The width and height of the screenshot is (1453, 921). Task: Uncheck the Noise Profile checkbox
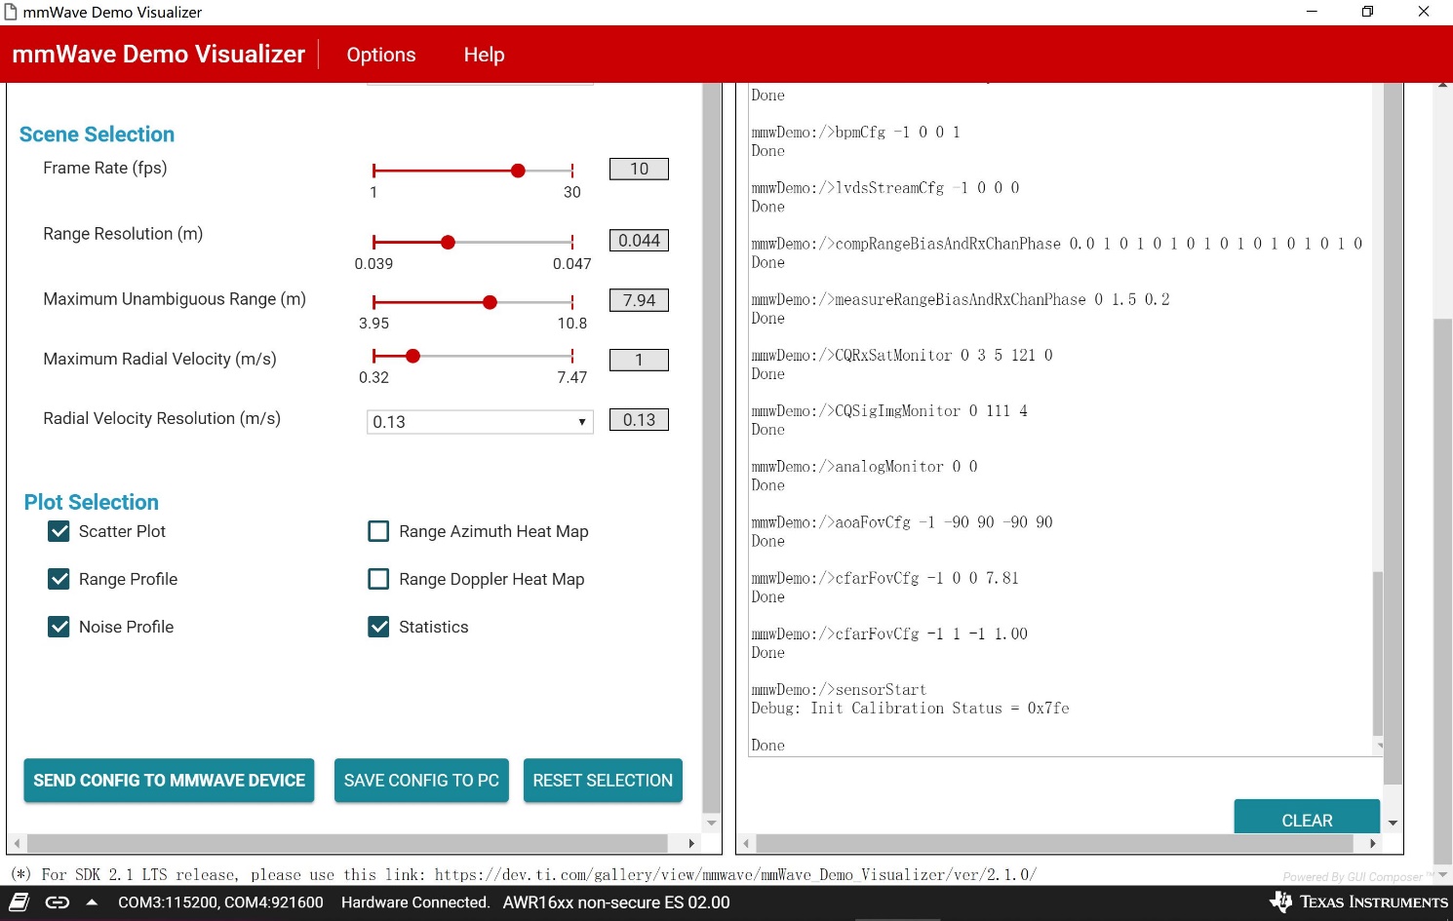(59, 627)
